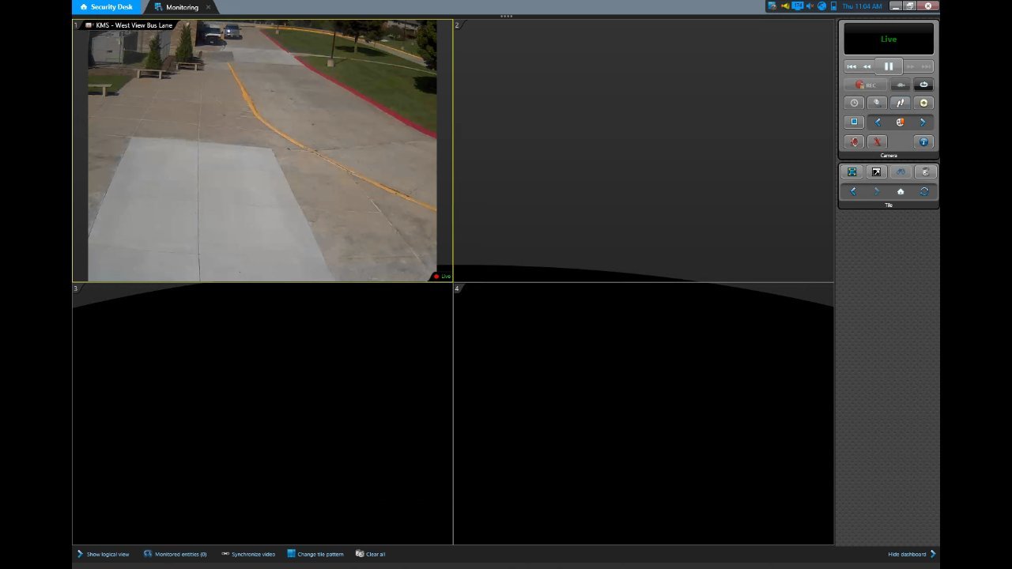Click the red speaker listen icon

coord(854,142)
